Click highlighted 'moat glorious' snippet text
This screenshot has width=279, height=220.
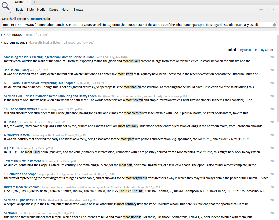[x=132, y=217]
